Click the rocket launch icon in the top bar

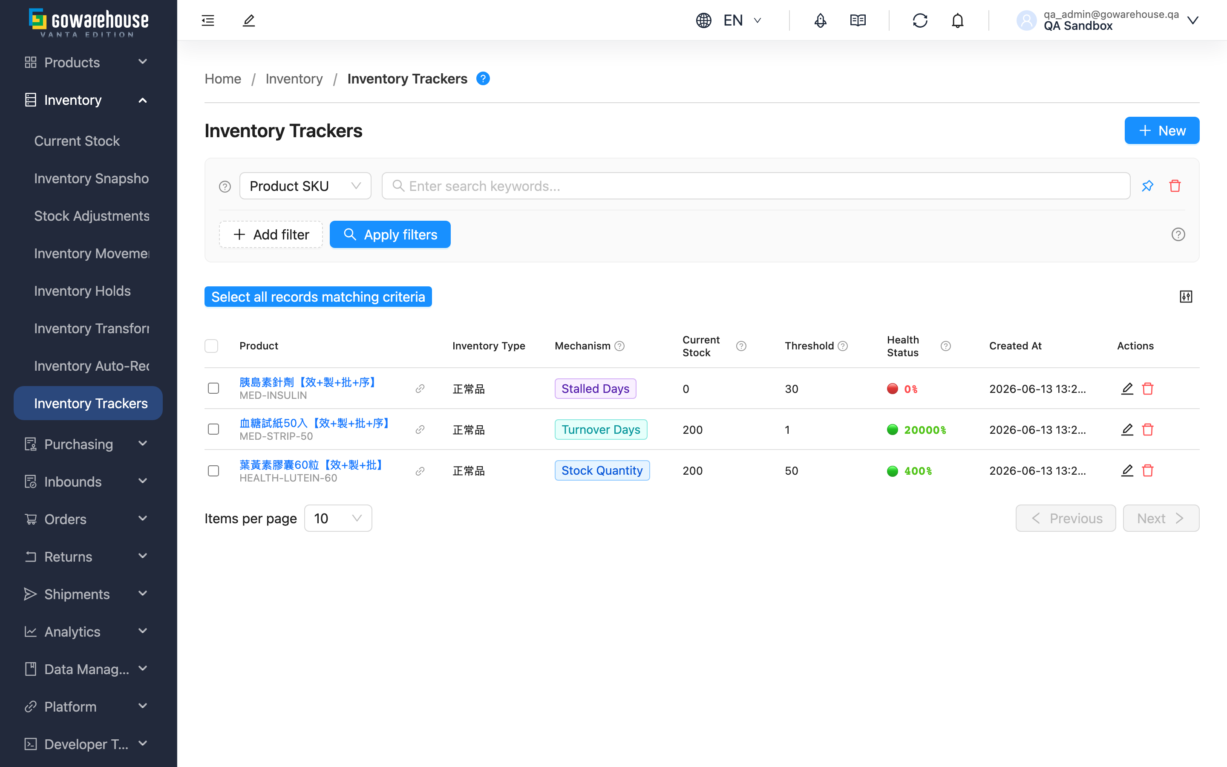821,20
